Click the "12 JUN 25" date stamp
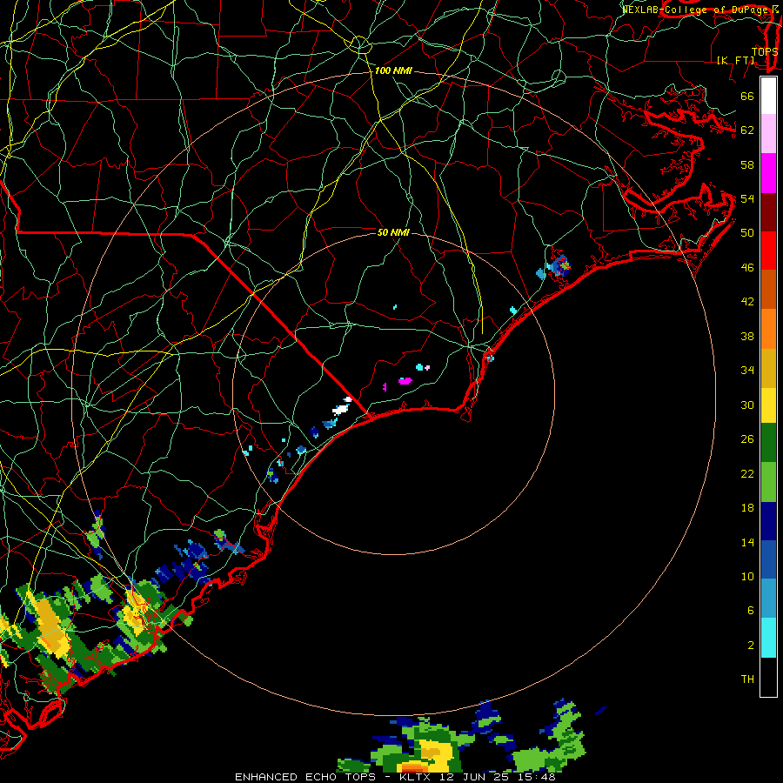This screenshot has width=783, height=783. [474, 777]
